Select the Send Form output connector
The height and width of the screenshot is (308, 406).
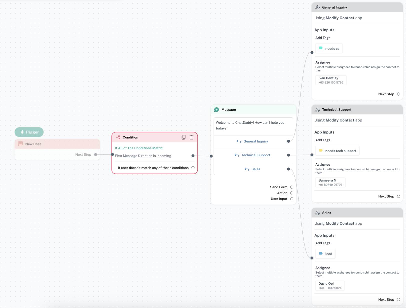pos(291,187)
